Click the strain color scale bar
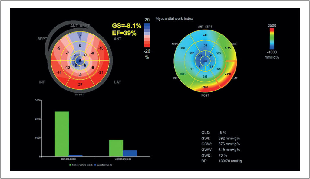The image size is (310, 179). pyautogui.click(x=147, y=35)
